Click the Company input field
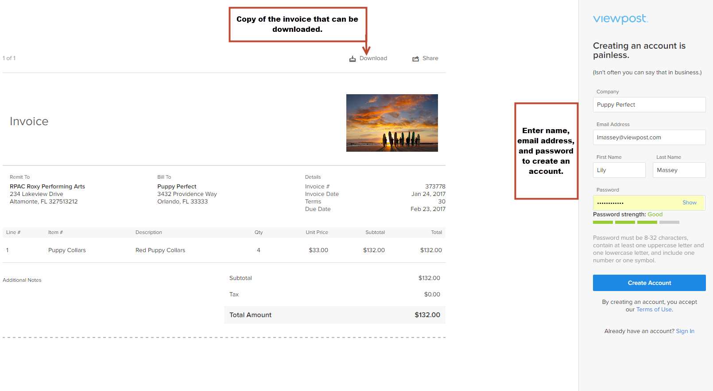 pyautogui.click(x=649, y=105)
